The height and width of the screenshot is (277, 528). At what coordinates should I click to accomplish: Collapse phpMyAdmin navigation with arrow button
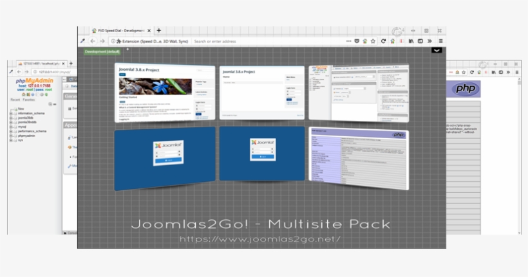click(x=64, y=79)
